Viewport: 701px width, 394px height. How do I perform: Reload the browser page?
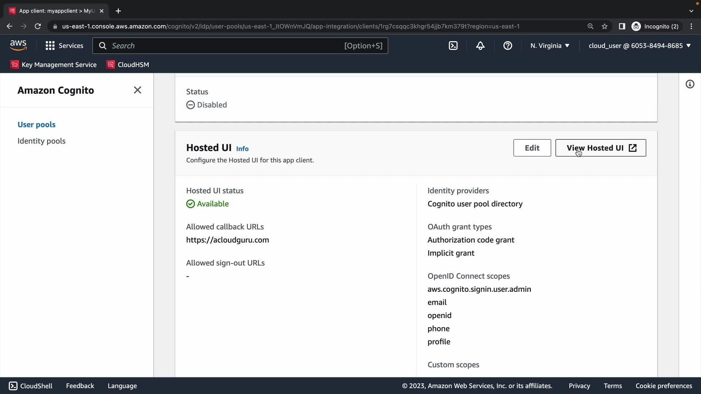(x=38, y=26)
